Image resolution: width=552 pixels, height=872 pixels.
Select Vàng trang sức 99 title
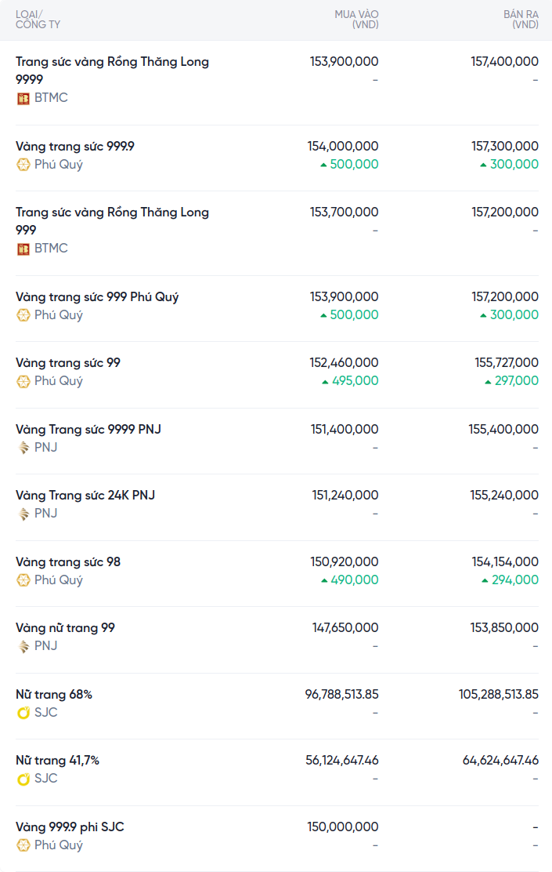pyautogui.click(x=68, y=363)
